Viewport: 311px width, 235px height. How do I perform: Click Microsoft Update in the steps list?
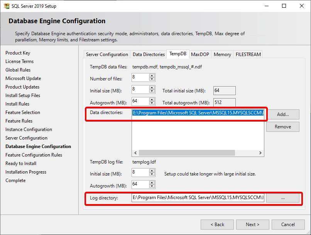(x=23, y=78)
